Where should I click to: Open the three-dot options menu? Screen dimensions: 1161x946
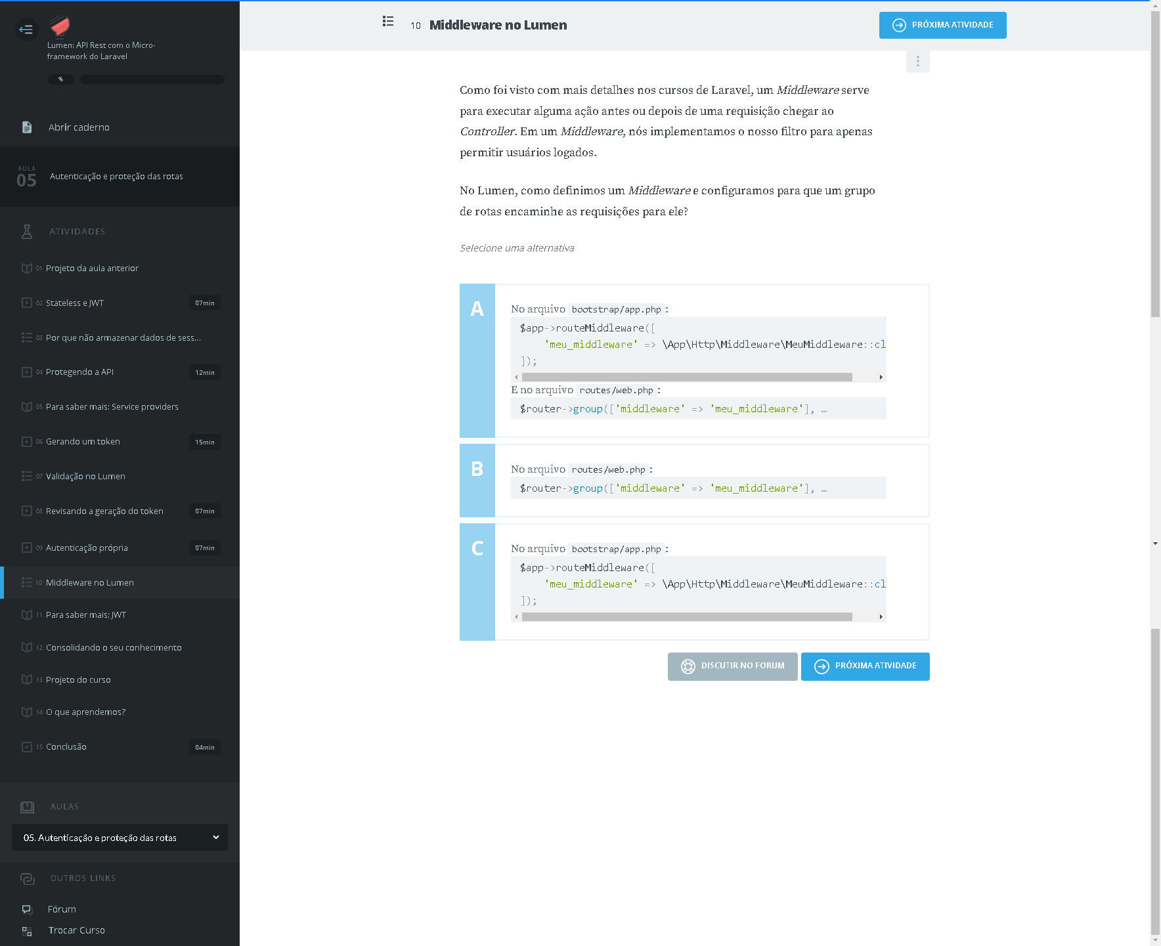pyautogui.click(x=917, y=61)
